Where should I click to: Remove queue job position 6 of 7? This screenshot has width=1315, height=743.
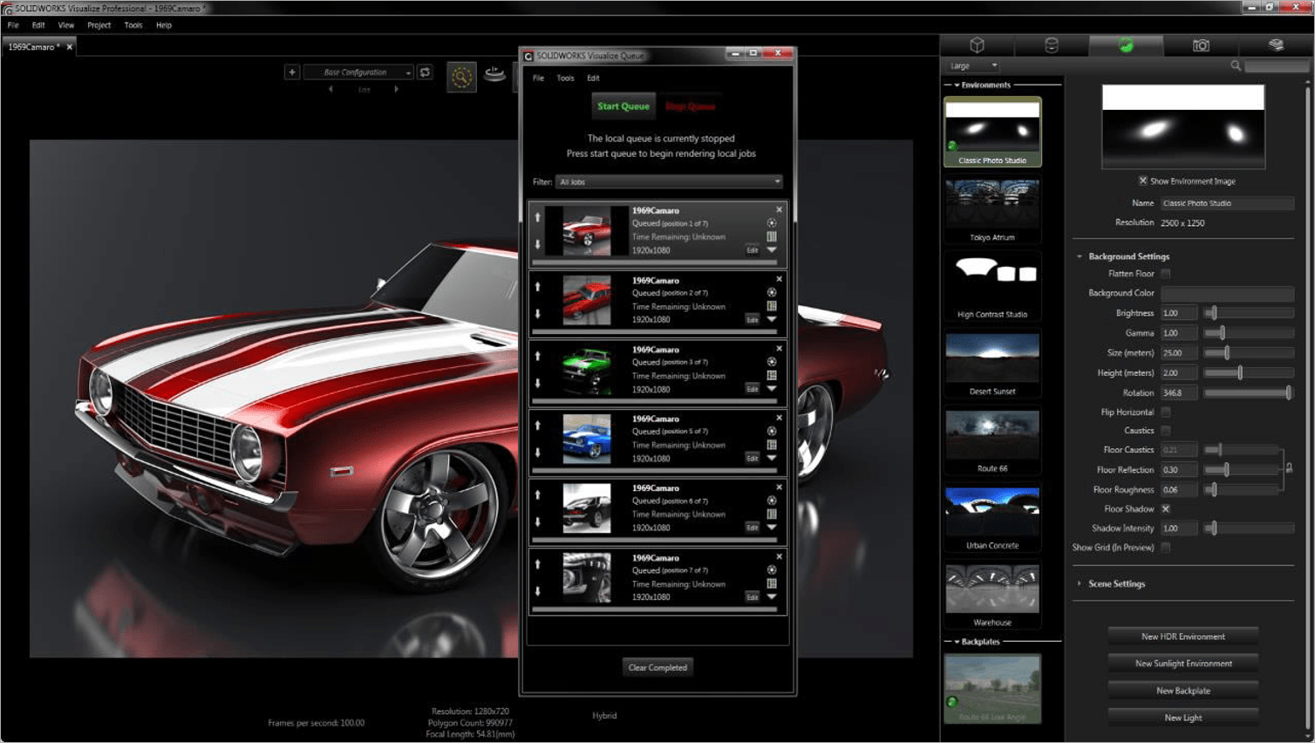pos(779,487)
